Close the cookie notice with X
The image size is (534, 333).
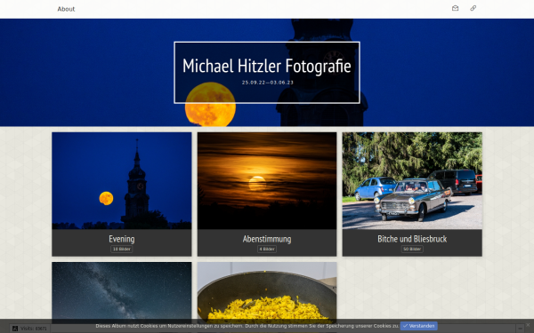tap(528, 324)
